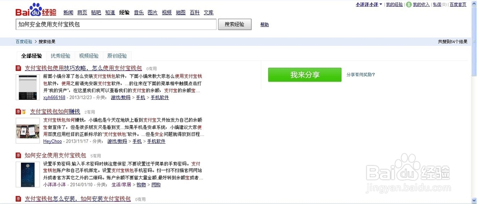Click 游戏/数码 category under xyh666168 result
477x204 pixels.
(121, 97)
